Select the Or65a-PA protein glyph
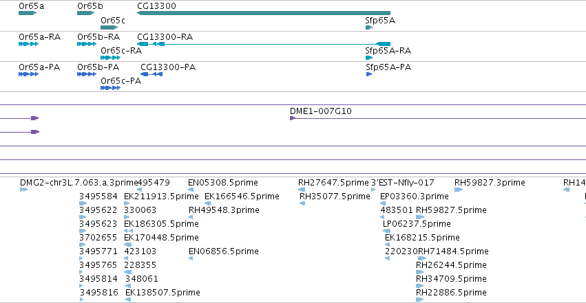This screenshot has height=303, width=586. pyautogui.click(x=28, y=74)
